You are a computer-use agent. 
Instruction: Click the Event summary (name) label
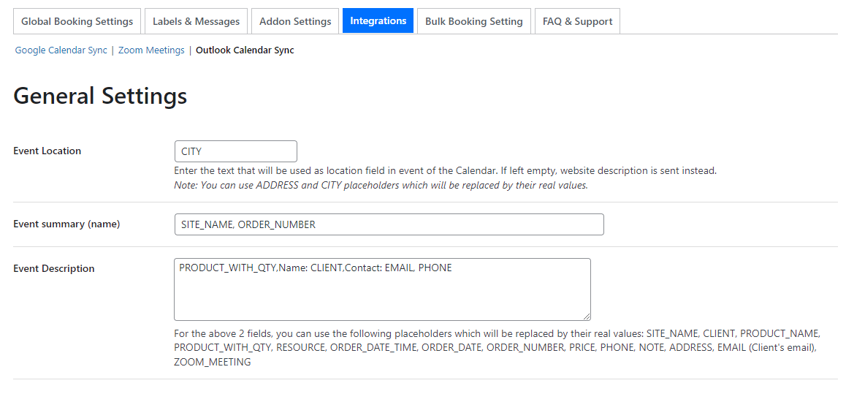click(66, 224)
